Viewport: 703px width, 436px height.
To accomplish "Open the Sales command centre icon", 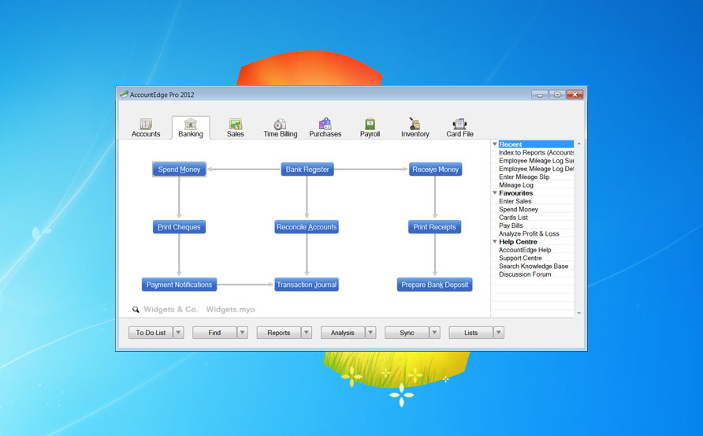I will (x=236, y=125).
